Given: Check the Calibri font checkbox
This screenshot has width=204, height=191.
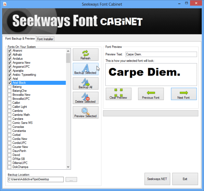Looking at the screenshot, I should pos(10,103).
